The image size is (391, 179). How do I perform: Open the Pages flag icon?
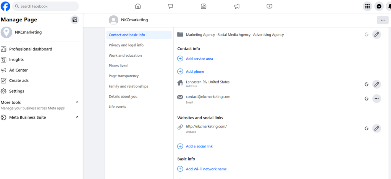point(171,6)
